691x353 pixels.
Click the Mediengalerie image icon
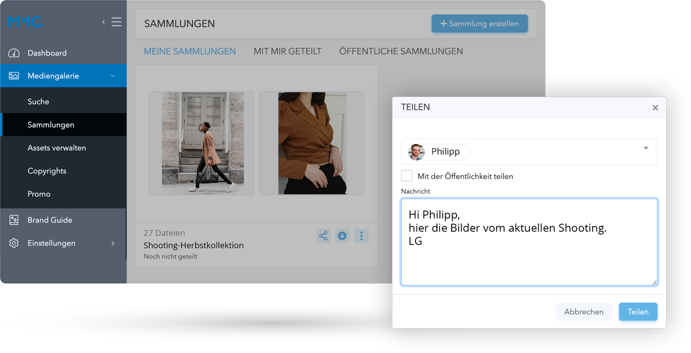(x=13, y=76)
